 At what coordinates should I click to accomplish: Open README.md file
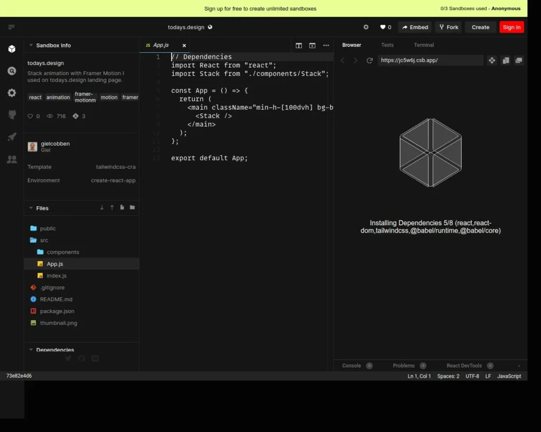[81, 299]
